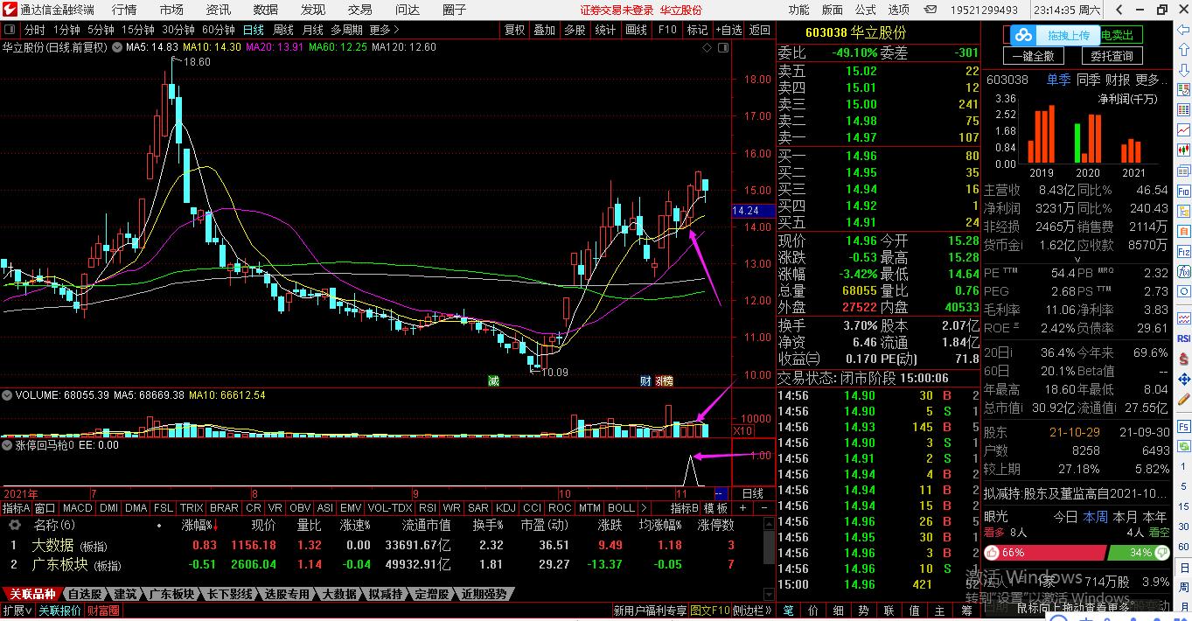The height and width of the screenshot is (621, 1192).
Task: Select 单季 financial view
Action: 1058,80
